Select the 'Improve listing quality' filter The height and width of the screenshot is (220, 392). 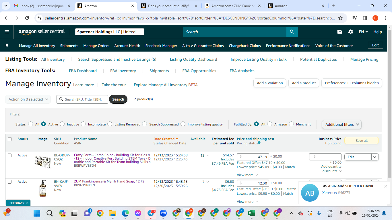click(183, 124)
